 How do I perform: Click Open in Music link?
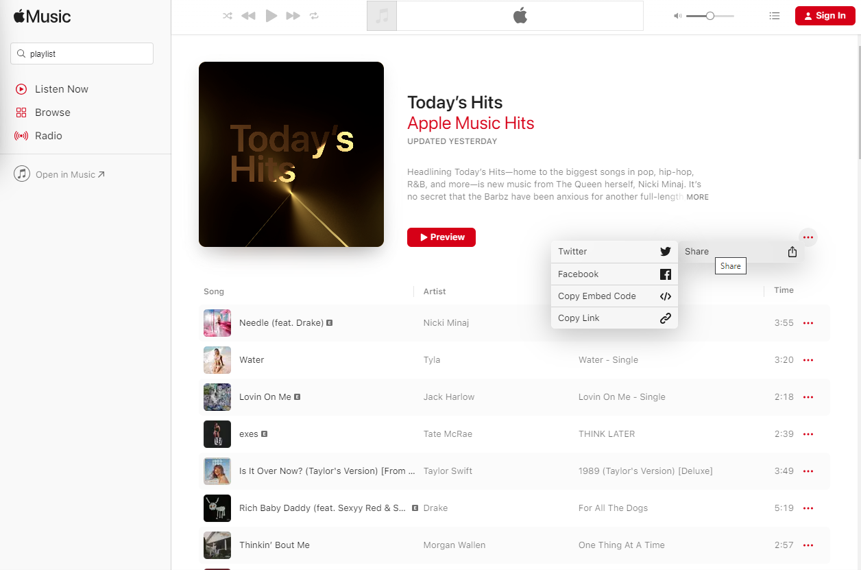[60, 174]
